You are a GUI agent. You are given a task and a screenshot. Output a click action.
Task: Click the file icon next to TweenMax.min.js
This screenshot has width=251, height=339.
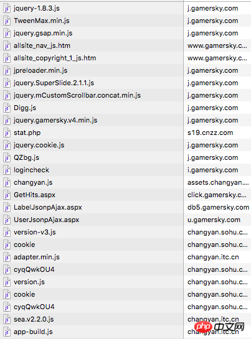(7, 21)
